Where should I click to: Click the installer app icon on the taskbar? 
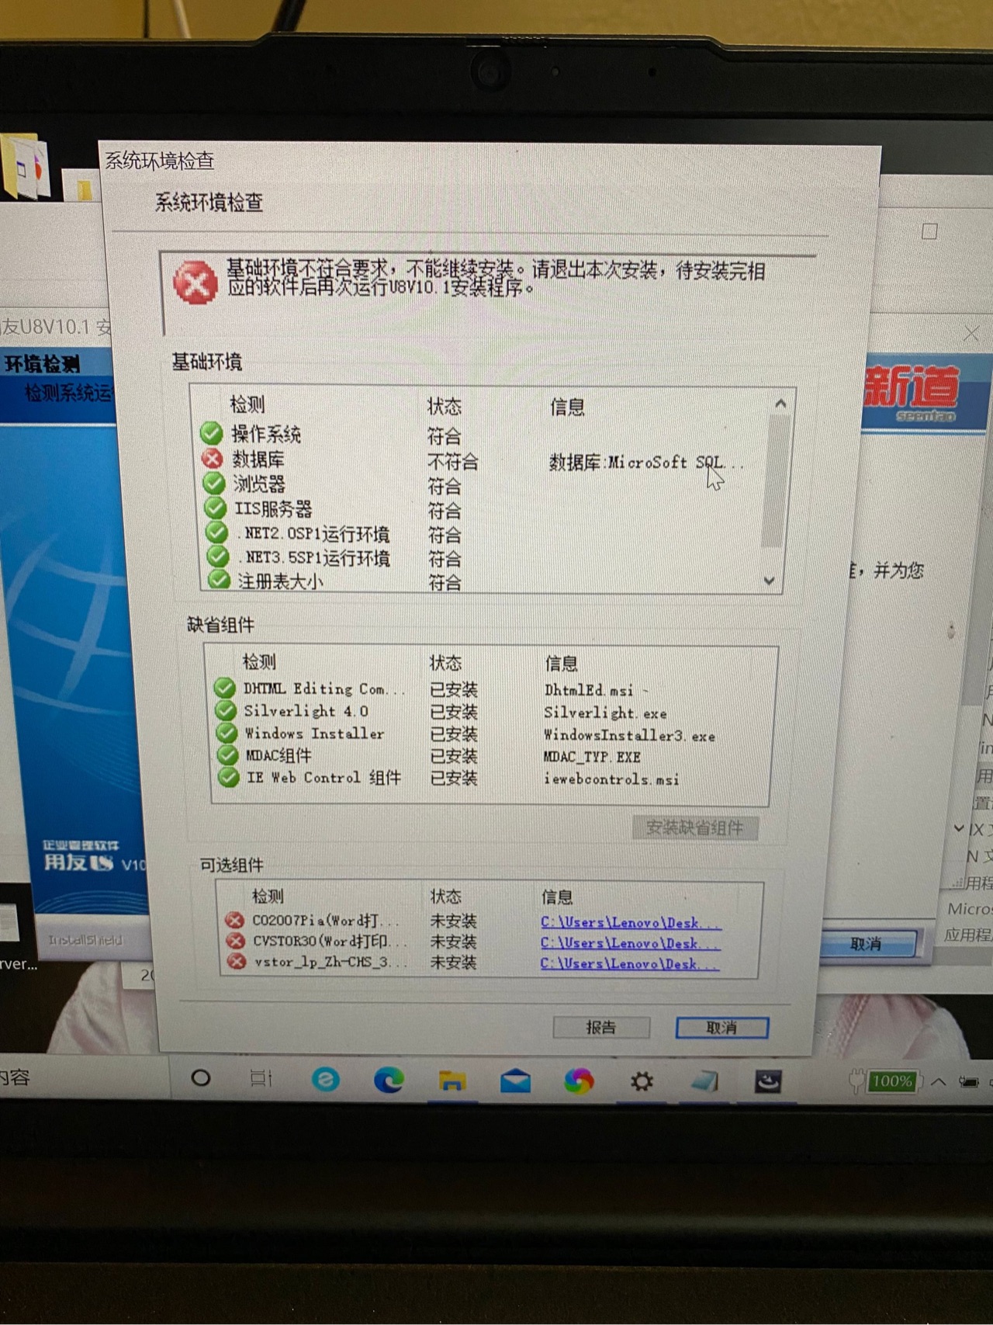click(x=768, y=1081)
